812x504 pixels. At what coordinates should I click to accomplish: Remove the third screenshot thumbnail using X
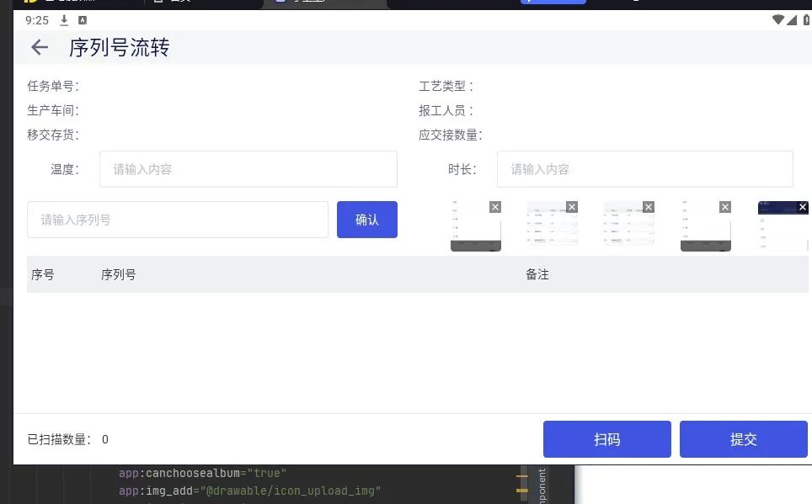tap(649, 206)
